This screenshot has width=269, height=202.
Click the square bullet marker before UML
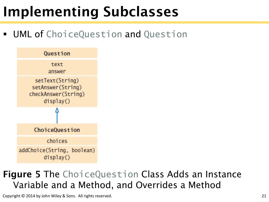coord(5,34)
